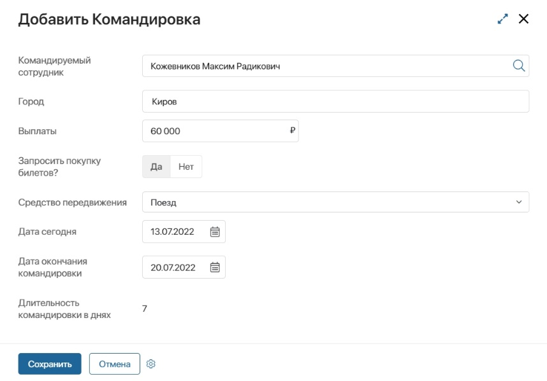547x381 pixels.
Task: Click the Добавить Командировка title
Action: click(109, 20)
